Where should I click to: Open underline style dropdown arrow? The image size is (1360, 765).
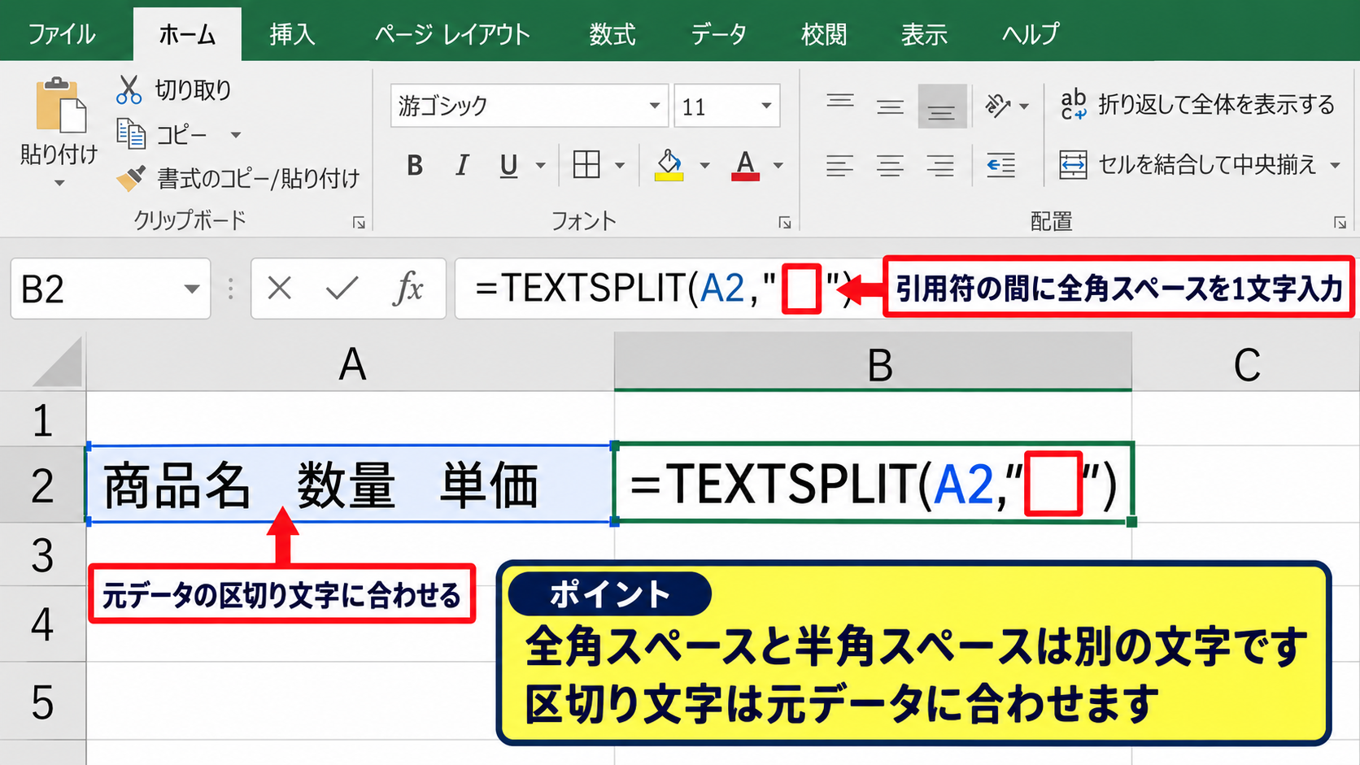pos(540,166)
